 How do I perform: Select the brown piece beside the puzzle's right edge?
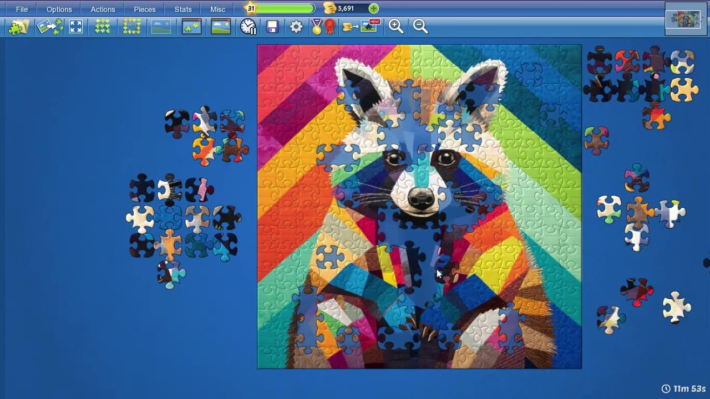click(596, 140)
